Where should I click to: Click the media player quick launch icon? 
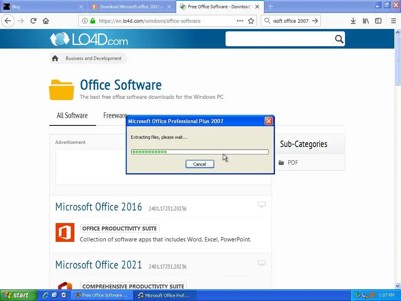click(x=64, y=295)
